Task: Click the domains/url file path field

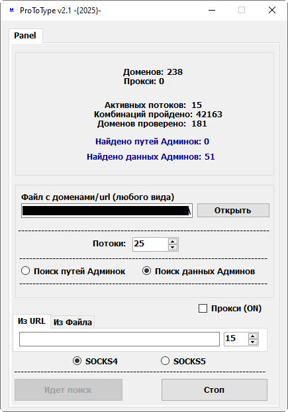Action: tap(107, 211)
